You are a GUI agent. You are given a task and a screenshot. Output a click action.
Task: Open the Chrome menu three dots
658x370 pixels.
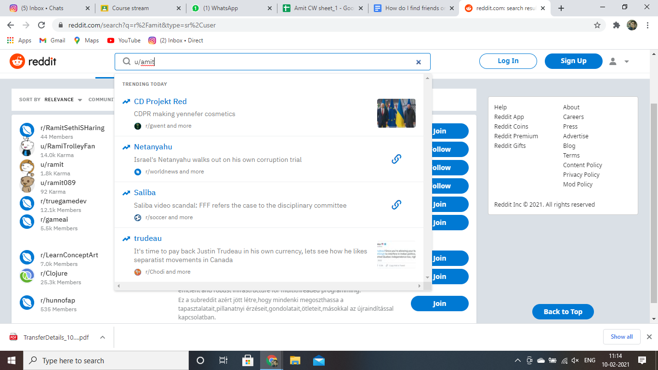click(x=648, y=25)
